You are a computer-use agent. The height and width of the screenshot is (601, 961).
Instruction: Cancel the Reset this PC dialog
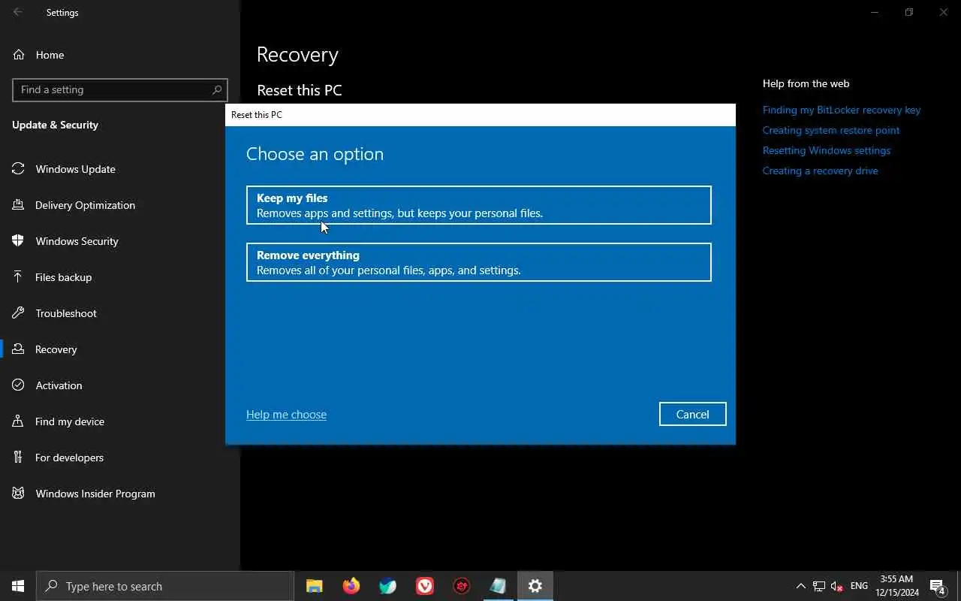692,414
